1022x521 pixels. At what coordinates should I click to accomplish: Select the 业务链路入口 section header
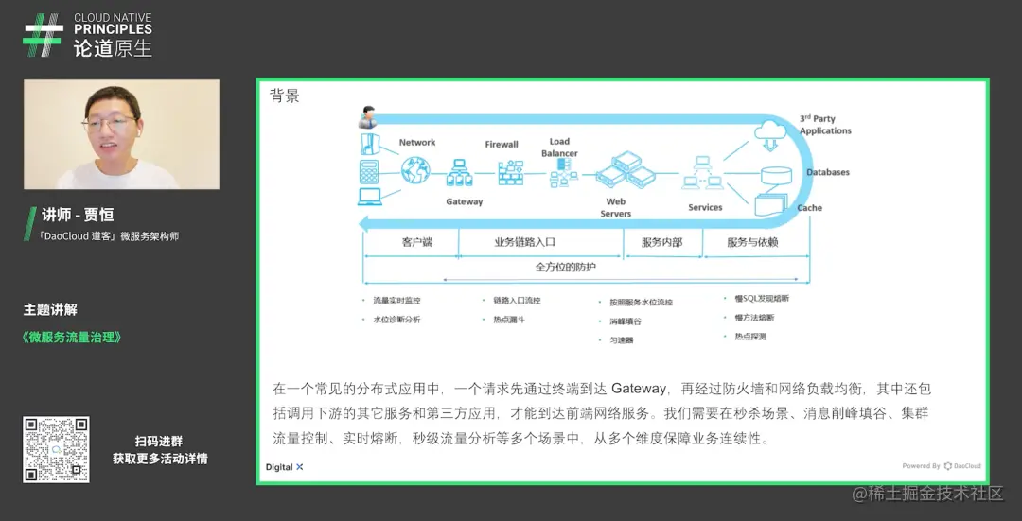pyautogui.click(x=524, y=242)
